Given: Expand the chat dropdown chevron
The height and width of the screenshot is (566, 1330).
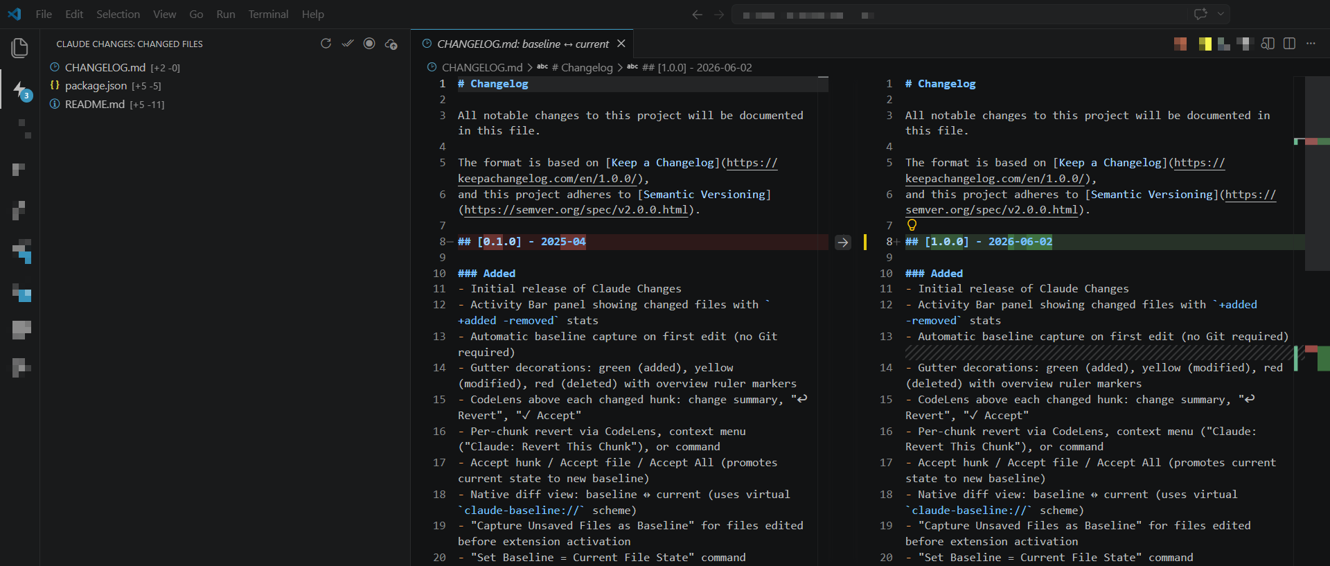Looking at the screenshot, I should pos(1221,14).
